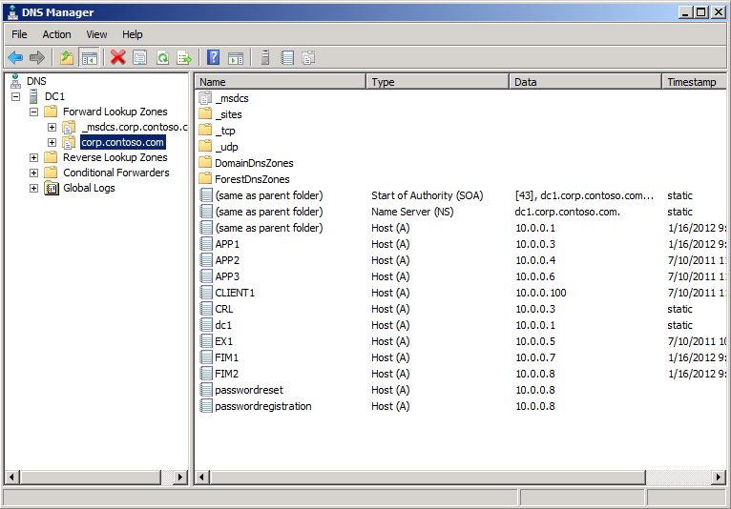Toggle the Show/Hide Console Tree icon

(89, 58)
